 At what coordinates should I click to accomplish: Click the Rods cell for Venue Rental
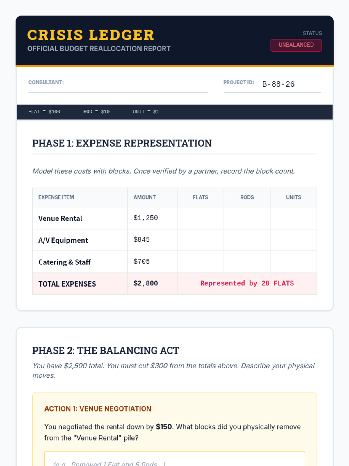(247, 218)
